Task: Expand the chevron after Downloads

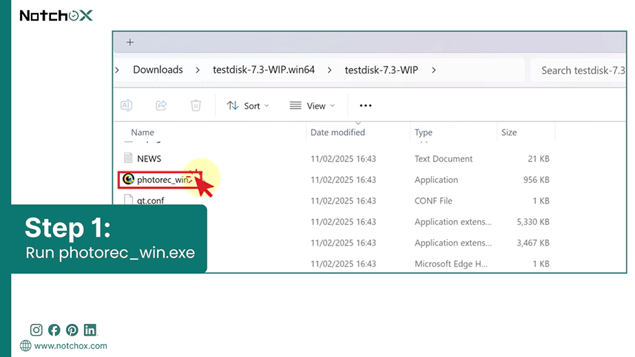Action: click(198, 70)
